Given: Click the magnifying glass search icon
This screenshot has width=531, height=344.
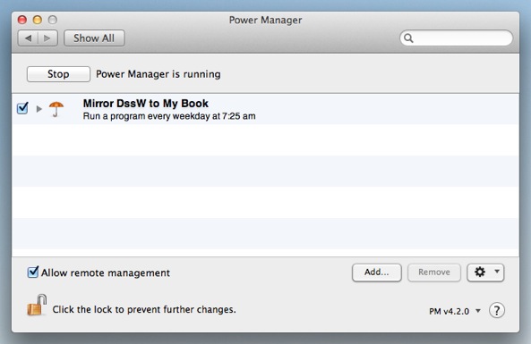Looking at the screenshot, I should point(408,38).
